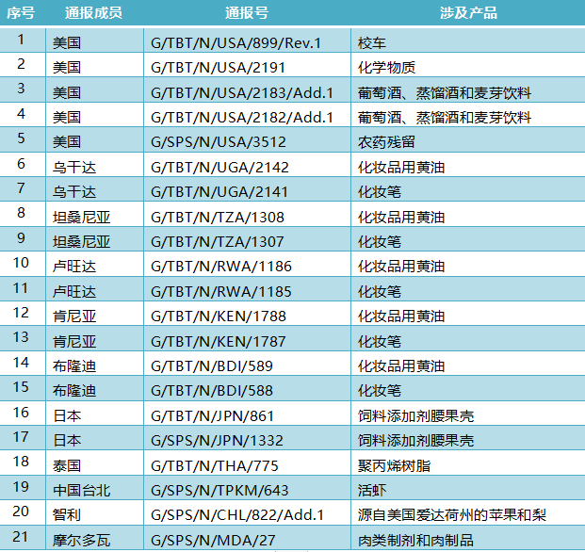Click the 序号 column header
585x552 pixels.
[21, 12]
